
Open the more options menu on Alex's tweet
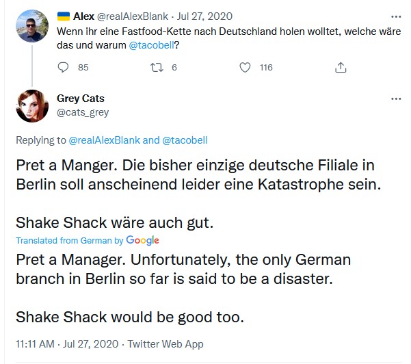(396, 16)
